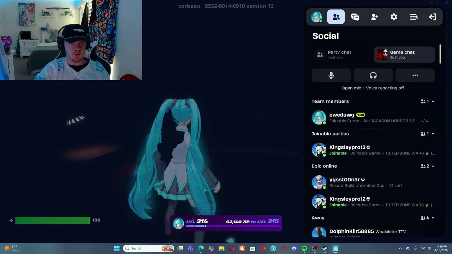
Task: Click the microphone tray icon
Action: 415,248
